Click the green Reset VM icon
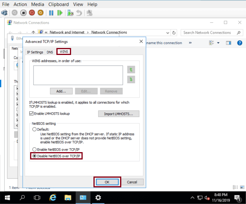Viewport: 246px width, 204px height. point(60,13)
